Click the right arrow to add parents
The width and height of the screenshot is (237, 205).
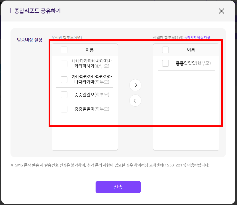pyautogui.click(x=135, y=85)
